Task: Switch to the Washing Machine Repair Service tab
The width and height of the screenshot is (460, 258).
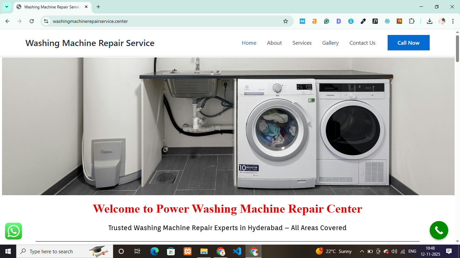Action: click(x=51, y=7)
